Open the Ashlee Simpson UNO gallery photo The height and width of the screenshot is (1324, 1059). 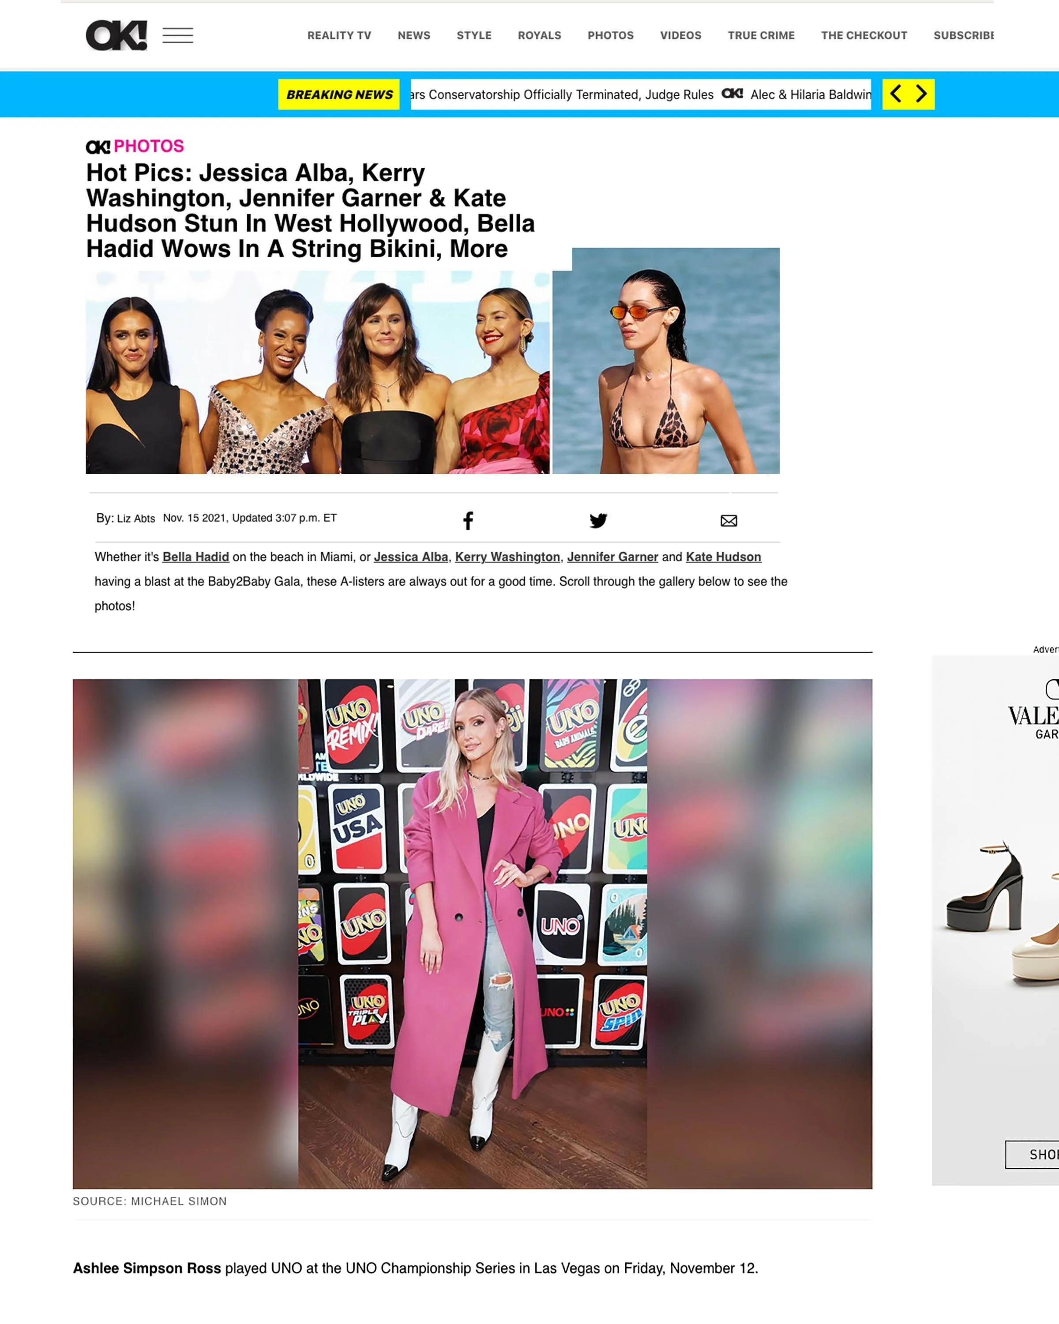(472, 933)
